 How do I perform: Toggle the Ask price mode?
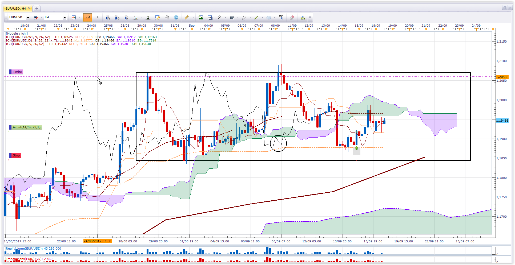(x=97, y=17)
